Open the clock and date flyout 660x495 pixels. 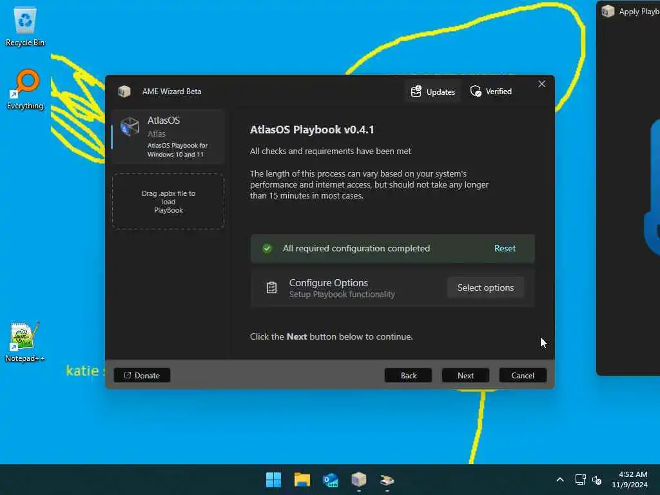[630, 480]
